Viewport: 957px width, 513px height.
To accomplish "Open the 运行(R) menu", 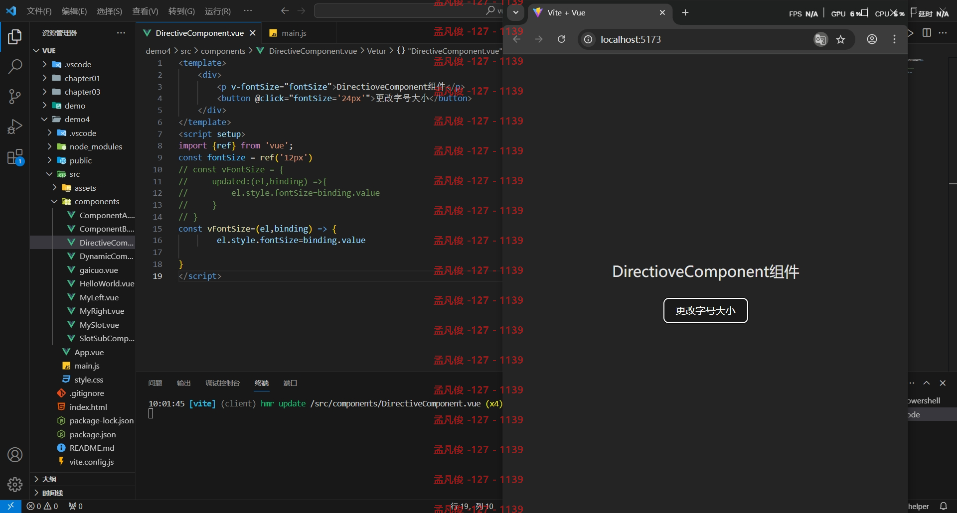I will point(218,11).
